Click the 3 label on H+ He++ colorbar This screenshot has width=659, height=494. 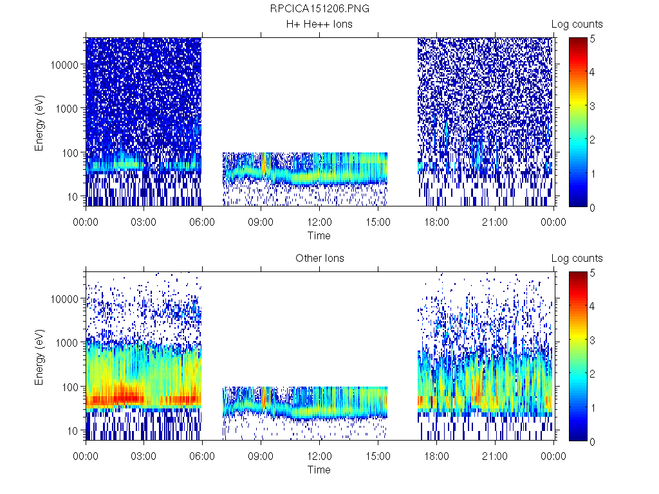click(x=593, y=106)
